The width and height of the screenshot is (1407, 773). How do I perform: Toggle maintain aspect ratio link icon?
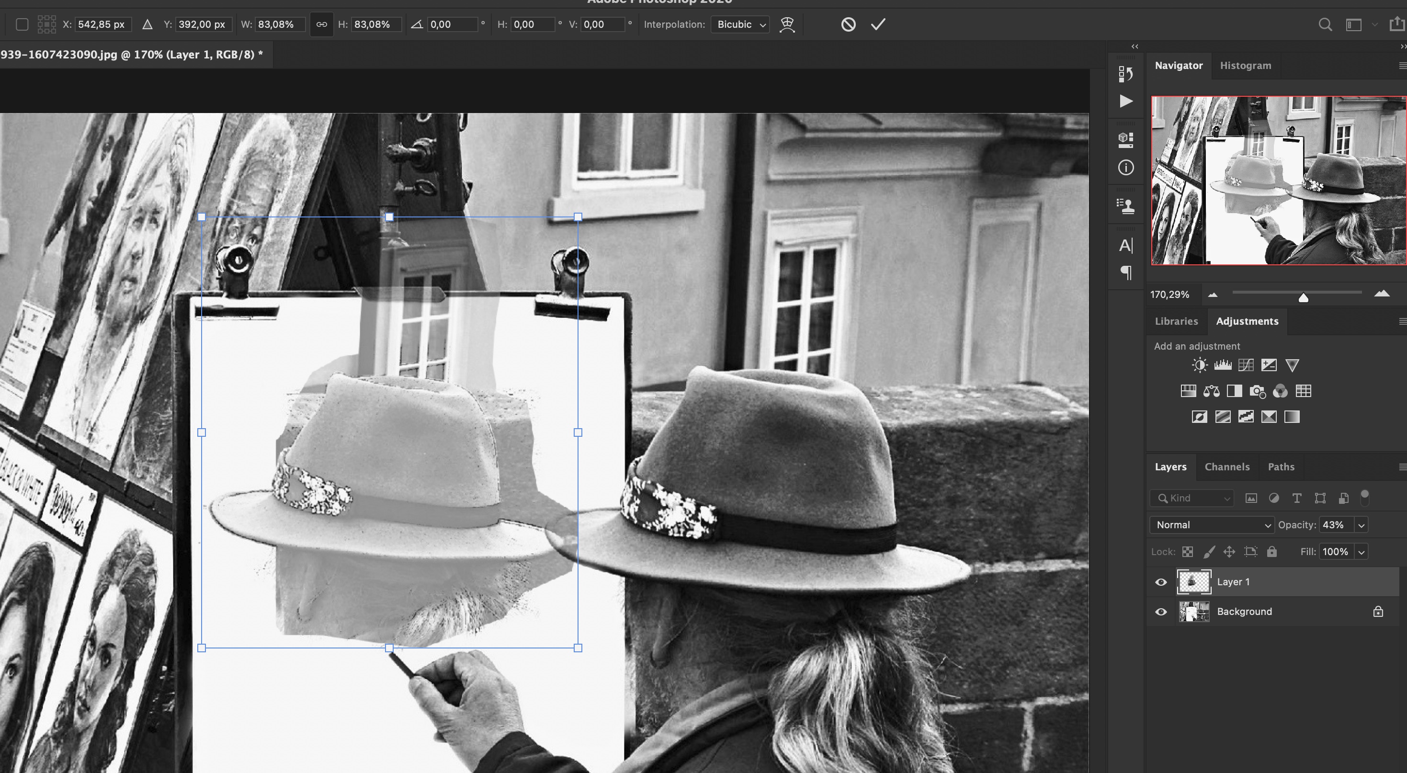click(322, 24)
